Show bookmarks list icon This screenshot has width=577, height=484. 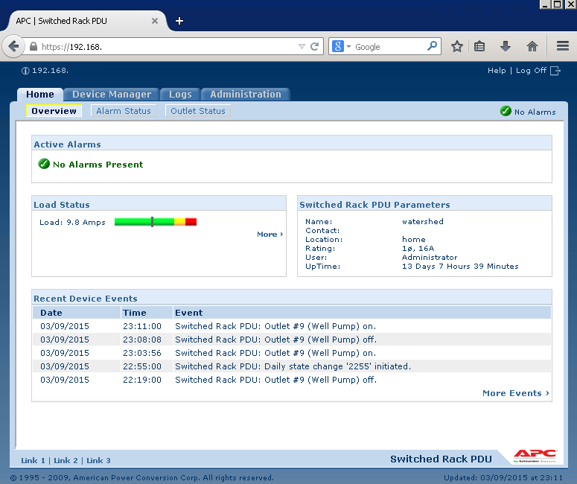click(479, 46)
